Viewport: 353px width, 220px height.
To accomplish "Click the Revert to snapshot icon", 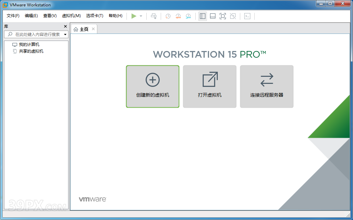I will 178,16.
